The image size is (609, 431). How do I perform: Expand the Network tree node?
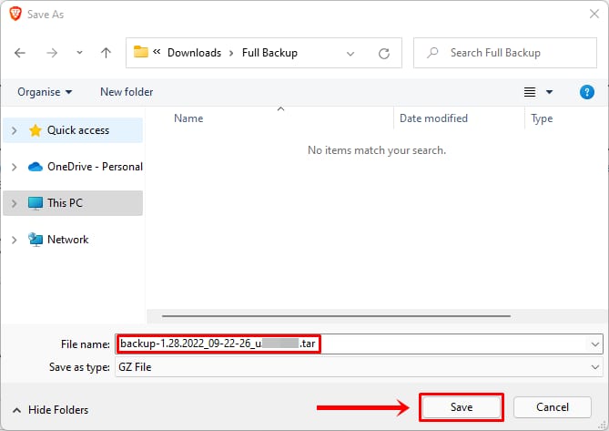point(14,240)
